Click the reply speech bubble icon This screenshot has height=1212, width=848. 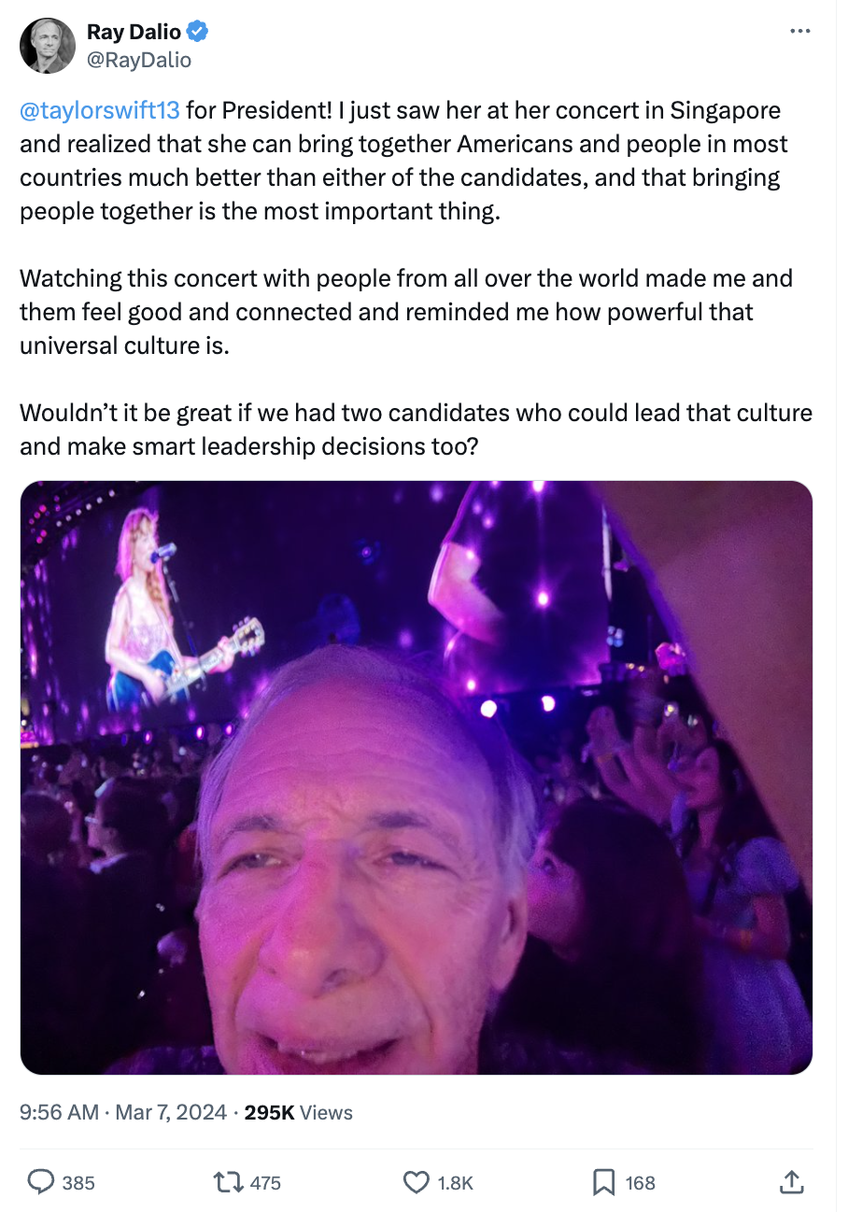pyautogui.click(x=40, y=1183)
